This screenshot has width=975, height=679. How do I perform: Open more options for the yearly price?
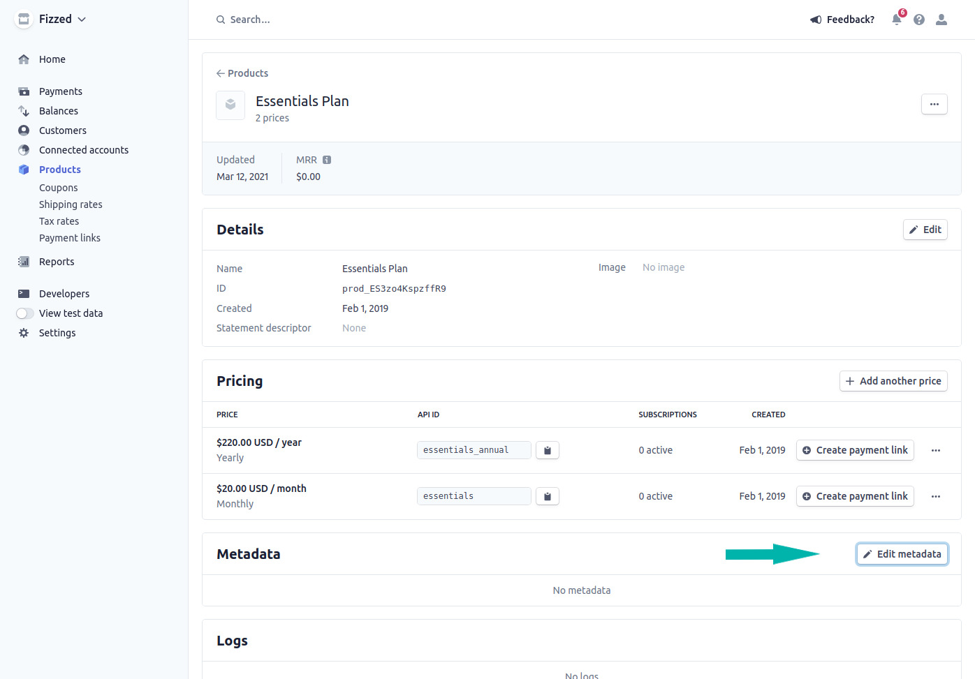point(935,450)
